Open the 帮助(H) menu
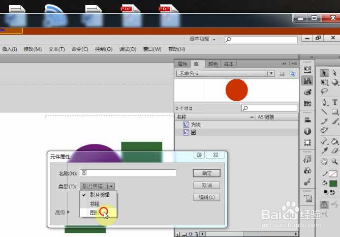 [x=177, y=49]
